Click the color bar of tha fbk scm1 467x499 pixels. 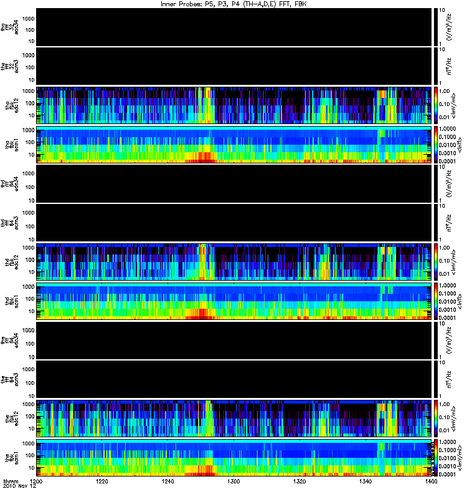pos(436,145)
